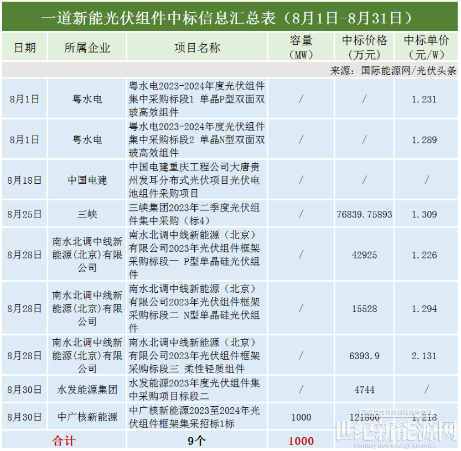This screenshot has width=461, height=451.
Task: Click 粤水电 in the 标段2 N型 row
Action: click(x=87, y=139)
